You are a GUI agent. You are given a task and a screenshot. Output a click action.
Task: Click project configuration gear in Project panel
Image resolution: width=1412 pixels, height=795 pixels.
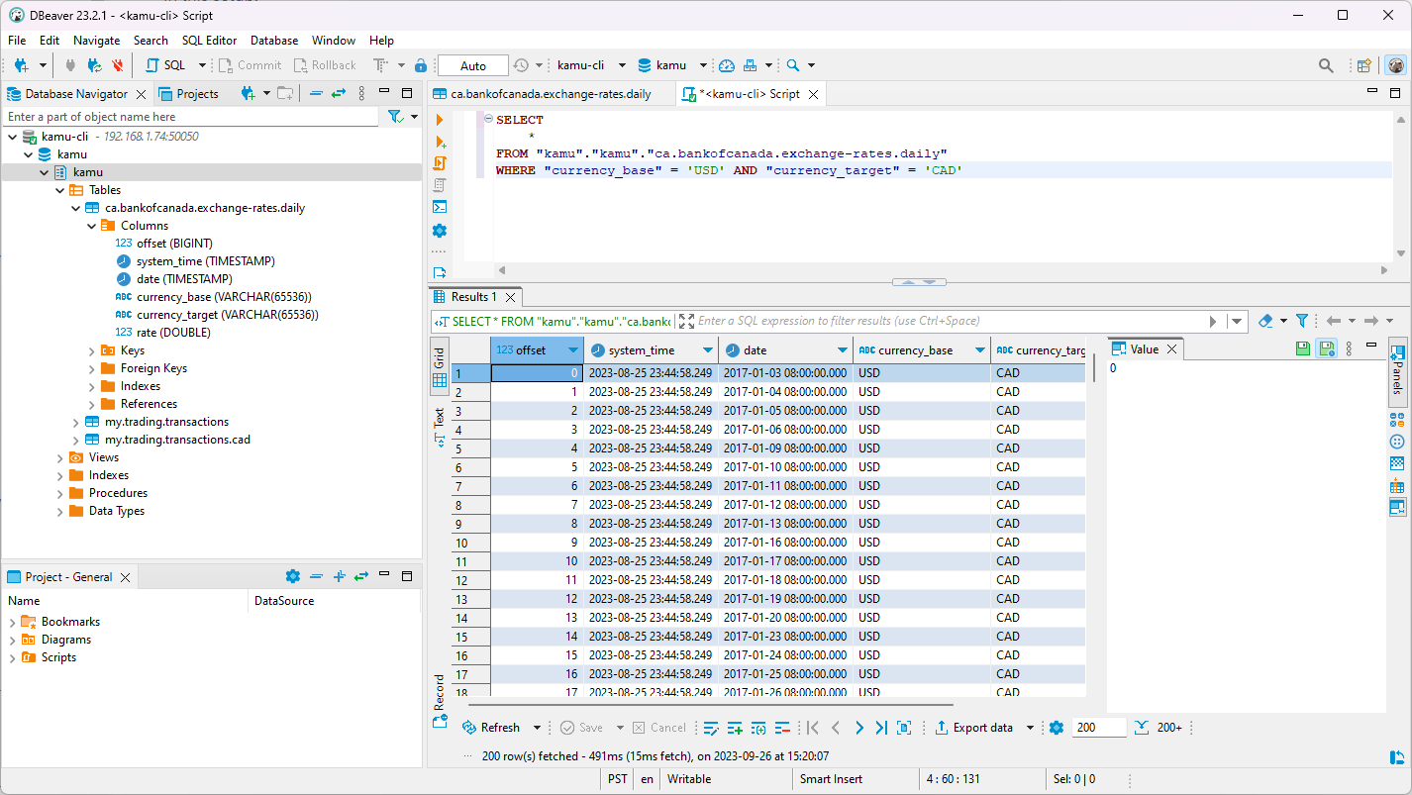pyautogui.click(x=292, y=576)
